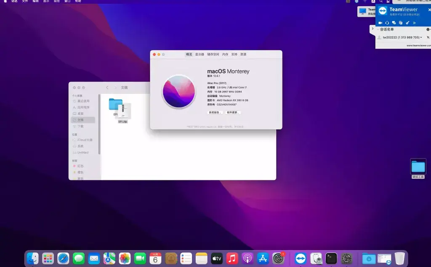This screenshot has width=431, height=267.
Task: Open the 调试工具 desktop folder
Action: (x=418, y=169)
